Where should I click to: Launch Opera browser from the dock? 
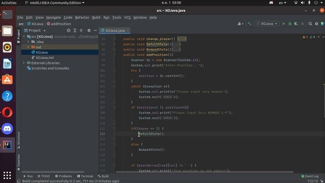(7, 112)
